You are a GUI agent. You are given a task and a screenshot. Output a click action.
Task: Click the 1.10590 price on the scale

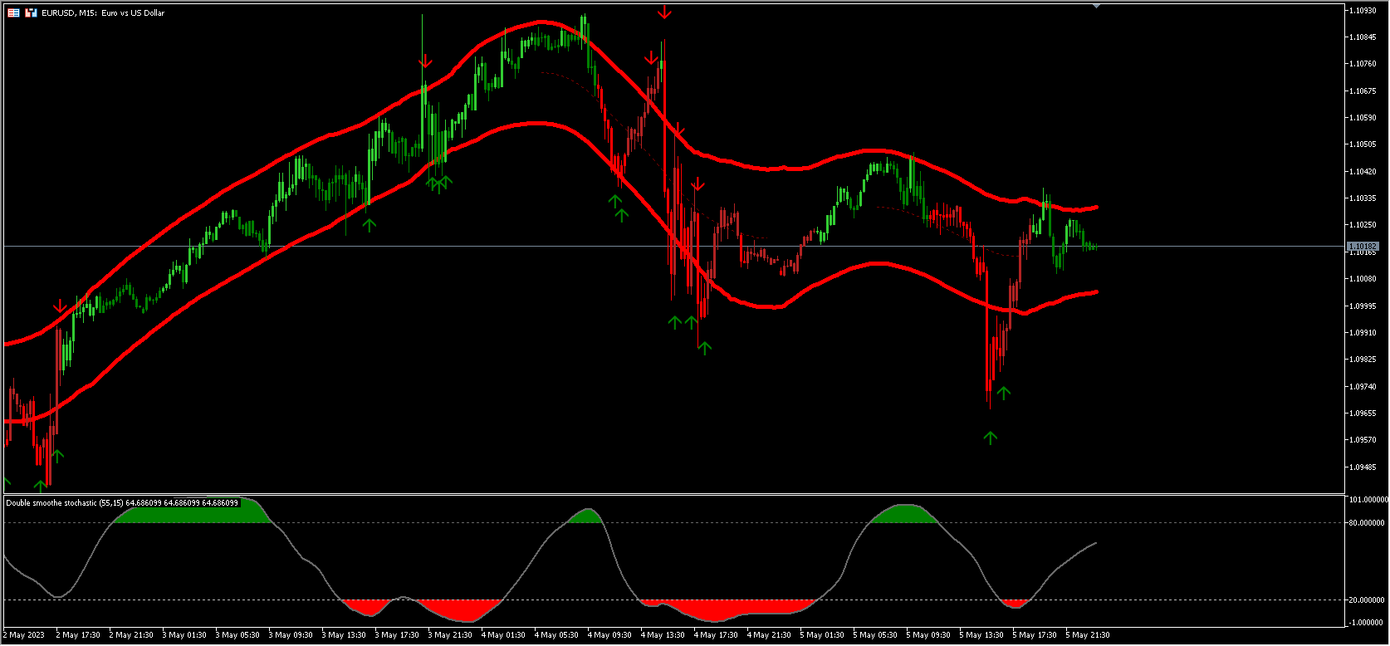coord(1363,118)
